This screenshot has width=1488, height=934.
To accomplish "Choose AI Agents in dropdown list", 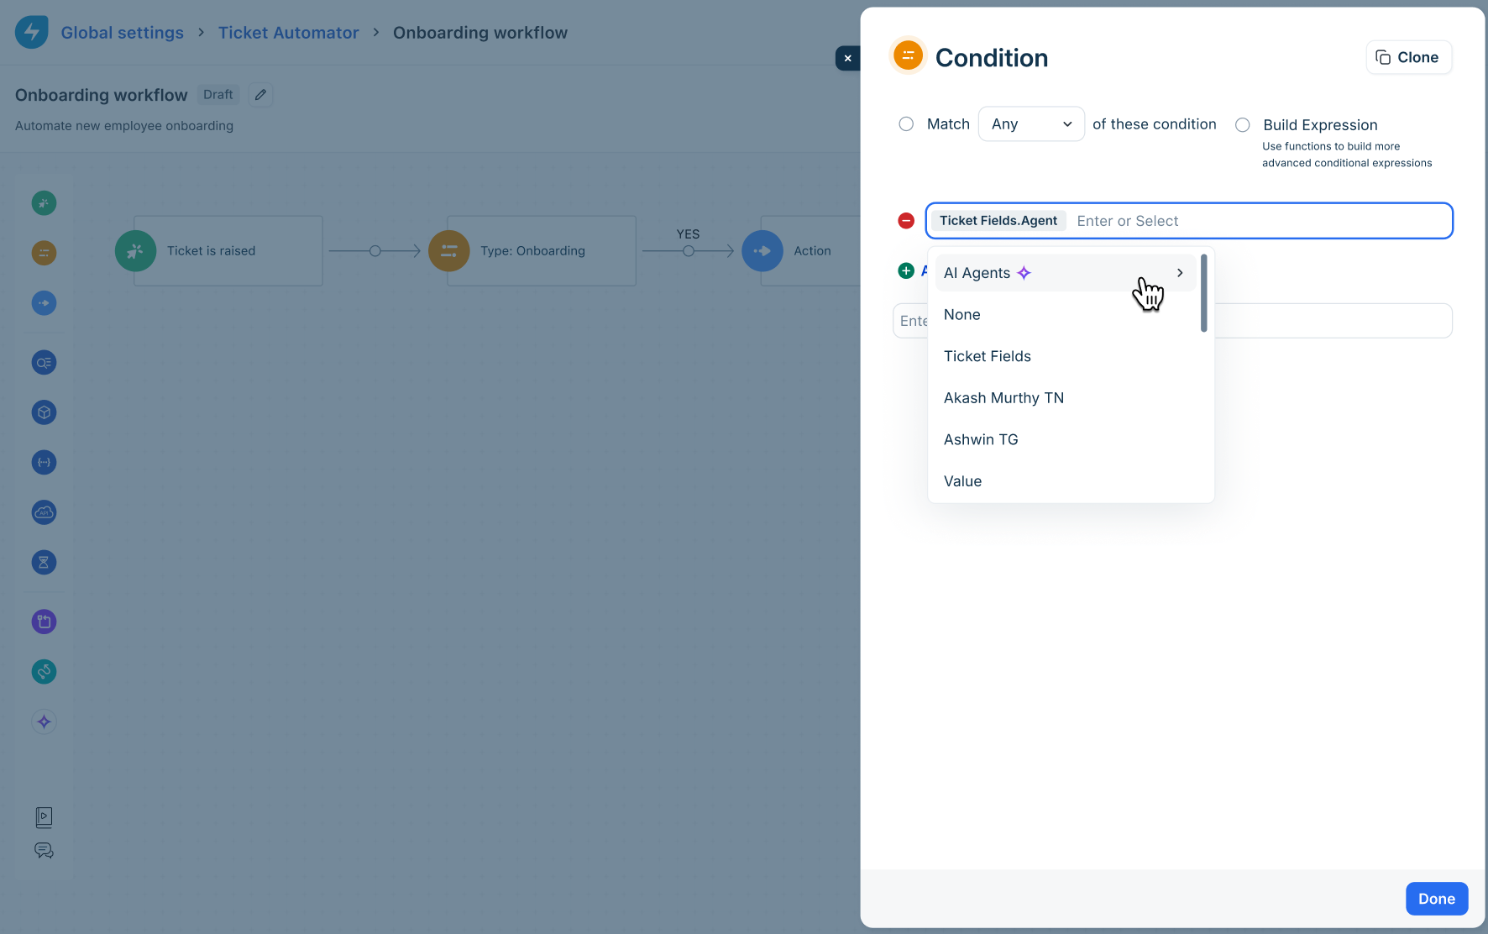I will click(x=1066, y=273).
